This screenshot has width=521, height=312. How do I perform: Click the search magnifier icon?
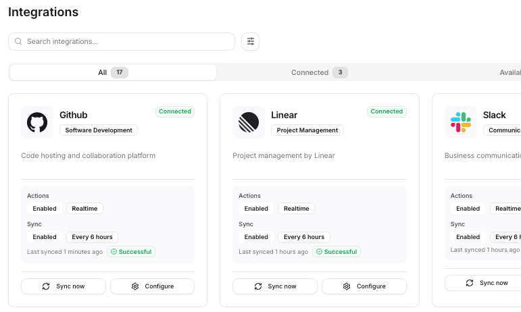click(18, 41)
